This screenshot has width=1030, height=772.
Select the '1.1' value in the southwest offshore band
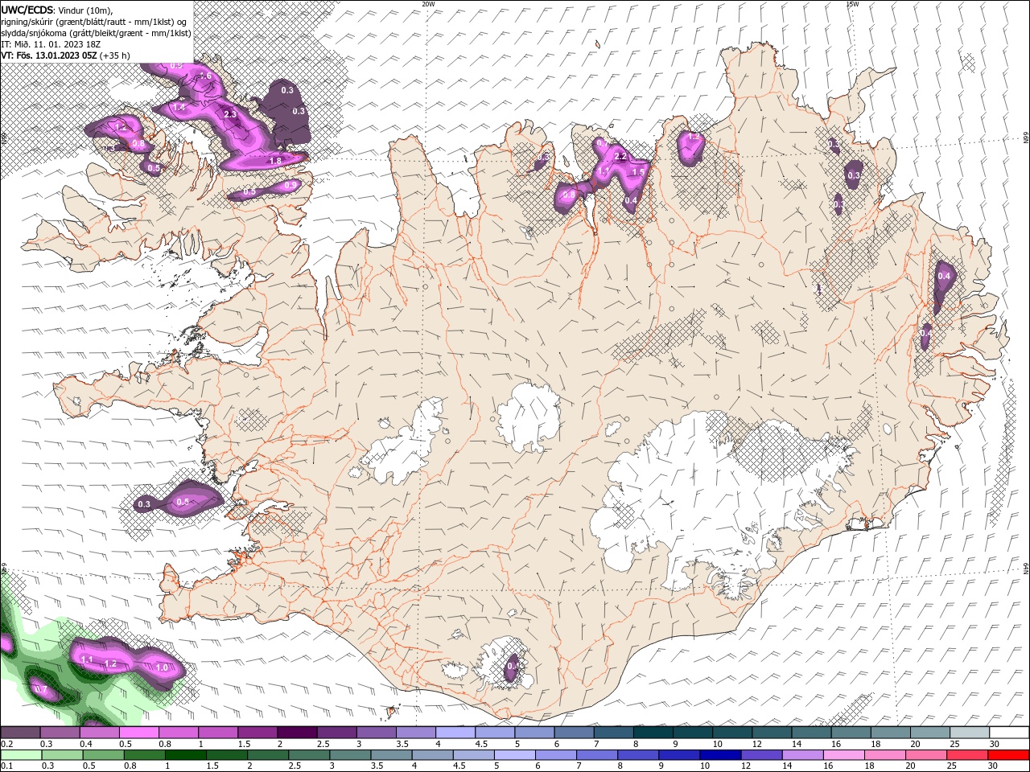[x=87, y=659]
